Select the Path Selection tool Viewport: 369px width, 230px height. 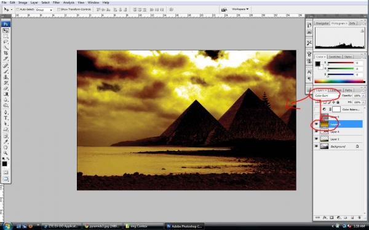(x=6, y=124)
